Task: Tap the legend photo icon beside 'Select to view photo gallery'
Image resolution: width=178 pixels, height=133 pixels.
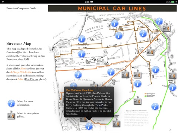Action: (11, 115)
